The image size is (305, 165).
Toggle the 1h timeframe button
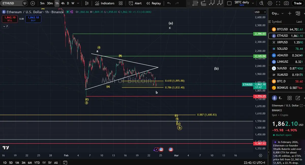coord(57,3)
